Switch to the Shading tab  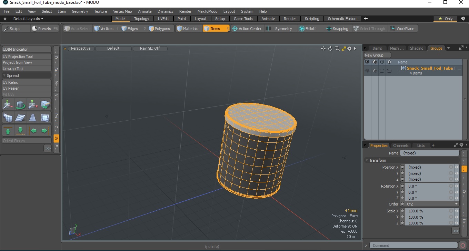coord(416,48)
